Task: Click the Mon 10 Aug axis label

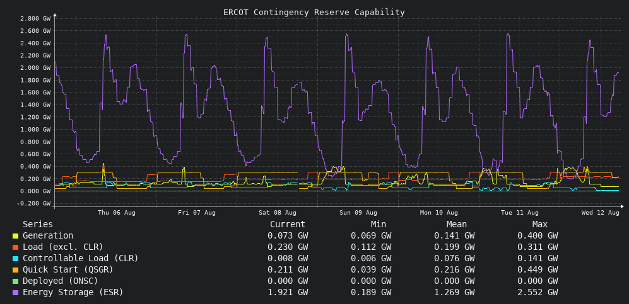Action: click(x=439, y=213)
